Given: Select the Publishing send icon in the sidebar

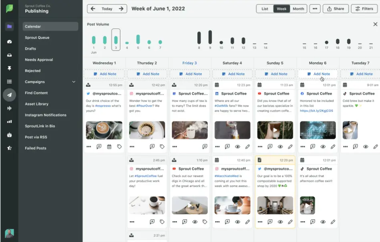Looking at the screenshot, I should [9, 95].
